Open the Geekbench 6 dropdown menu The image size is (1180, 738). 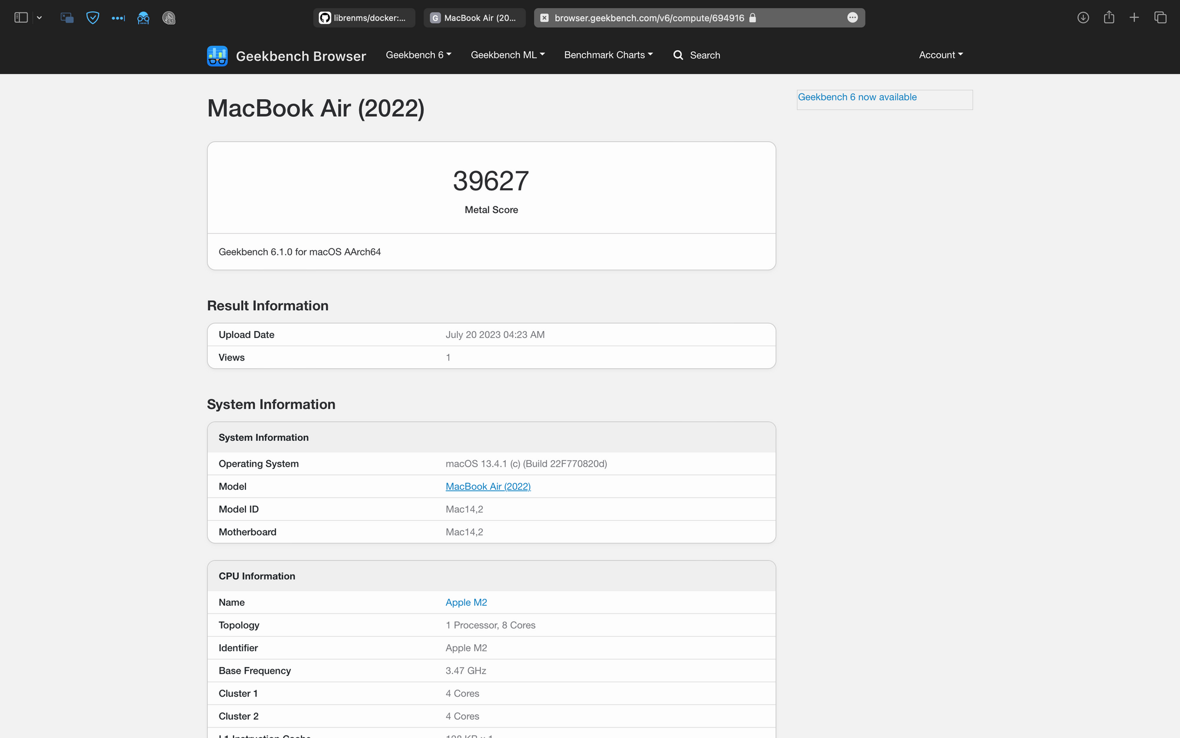[418, 55]
